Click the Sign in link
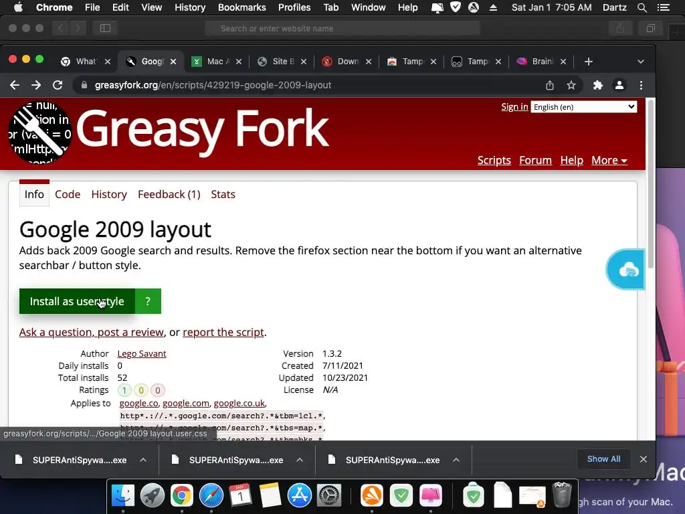The image size is (685, 514). pyautogui.click(x=514, y=106)
